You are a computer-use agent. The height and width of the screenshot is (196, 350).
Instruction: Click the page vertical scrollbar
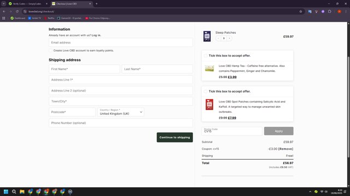(348, 107)
